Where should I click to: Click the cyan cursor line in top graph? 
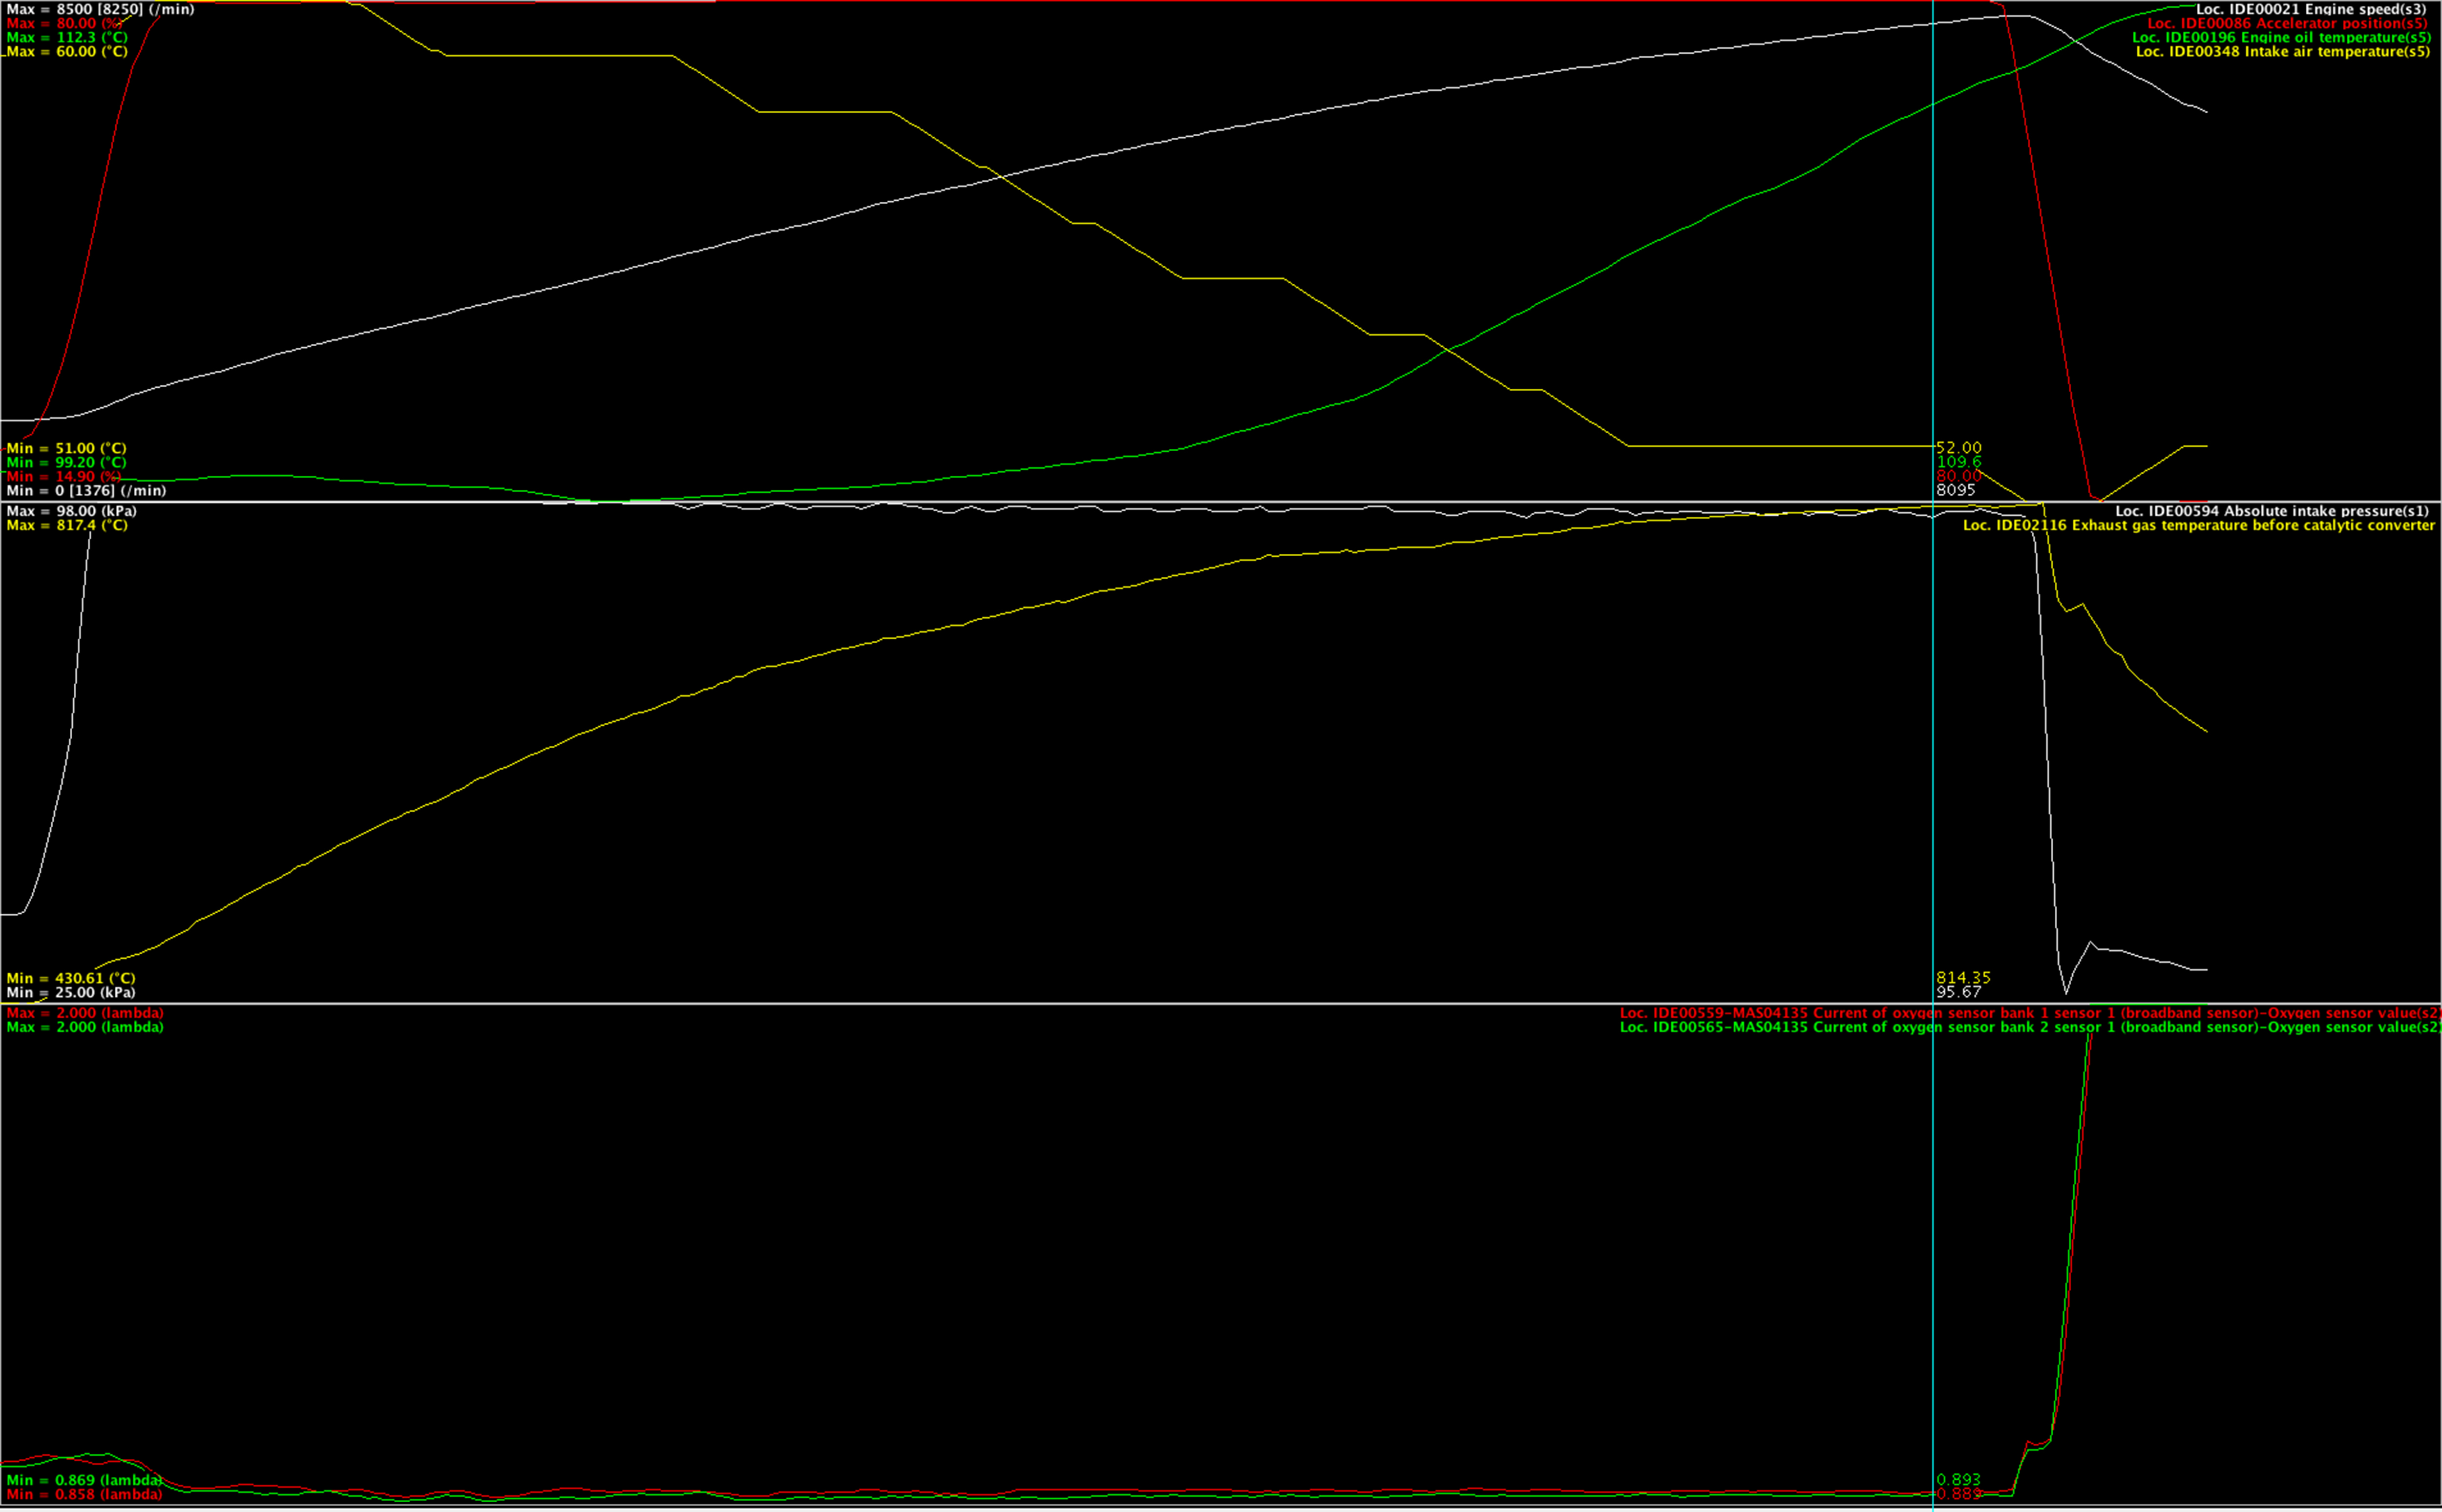tap(1933, 250)
